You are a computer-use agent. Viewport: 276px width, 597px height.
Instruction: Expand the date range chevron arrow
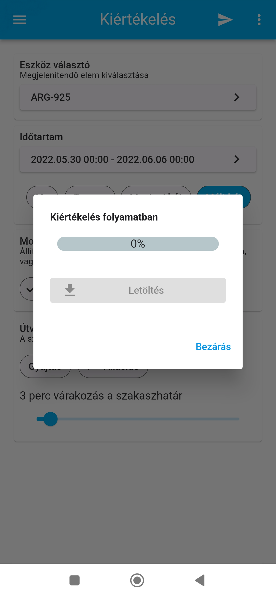[237, 159]
